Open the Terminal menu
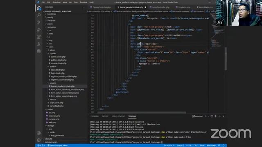This screenshot has width=262, height=147. 84,2
